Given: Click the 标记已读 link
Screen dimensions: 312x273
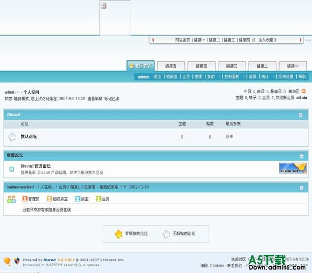Looking at the screenshot, I should pyautogui.click(x=112, y=98).
